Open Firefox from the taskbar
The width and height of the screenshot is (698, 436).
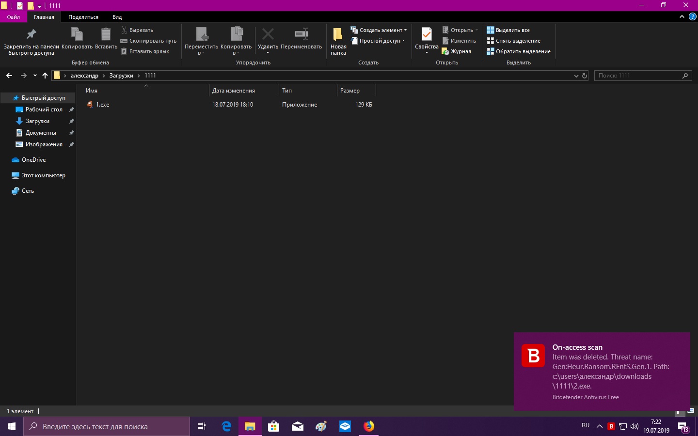pos(369,426)
